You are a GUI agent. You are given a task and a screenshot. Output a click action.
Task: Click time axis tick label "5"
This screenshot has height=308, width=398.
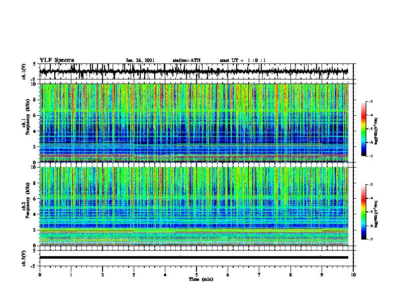pos(196,275)
